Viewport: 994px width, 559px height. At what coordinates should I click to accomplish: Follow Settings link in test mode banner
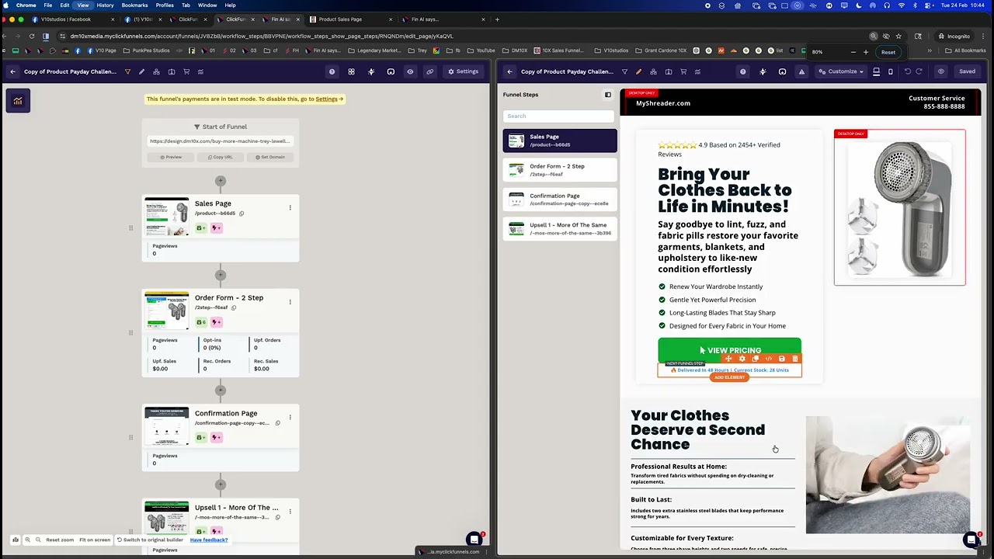tap(326, 99)
